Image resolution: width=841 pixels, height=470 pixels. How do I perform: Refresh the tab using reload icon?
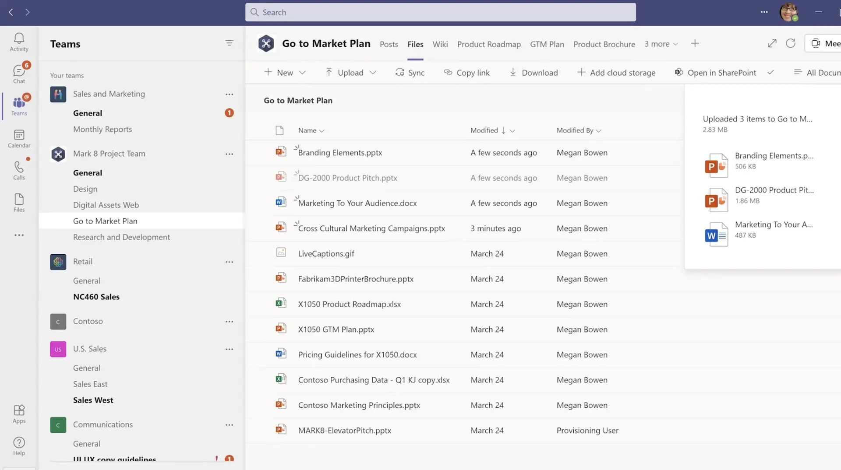point(790,43)
